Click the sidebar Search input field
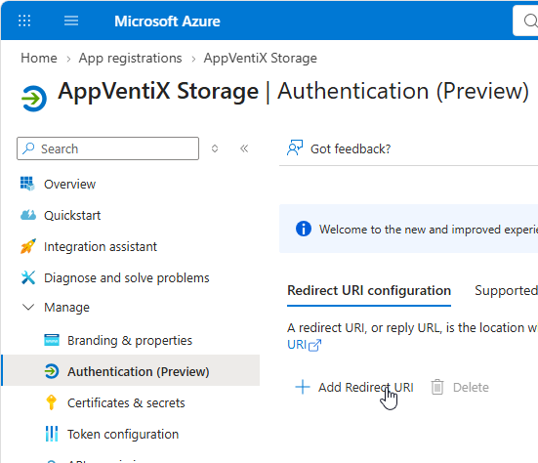538x463 pixels. 107,148
